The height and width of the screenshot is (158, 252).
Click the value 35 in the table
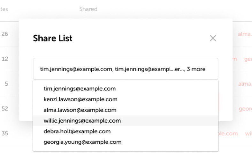click(5, 133)
